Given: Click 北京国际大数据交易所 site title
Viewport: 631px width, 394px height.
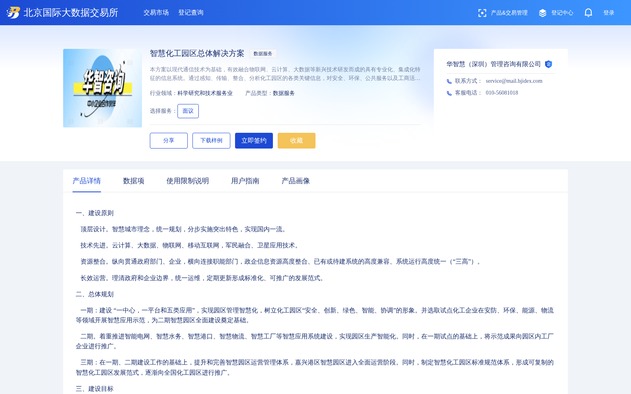Looking at the screenshot, I should point(71,13).
